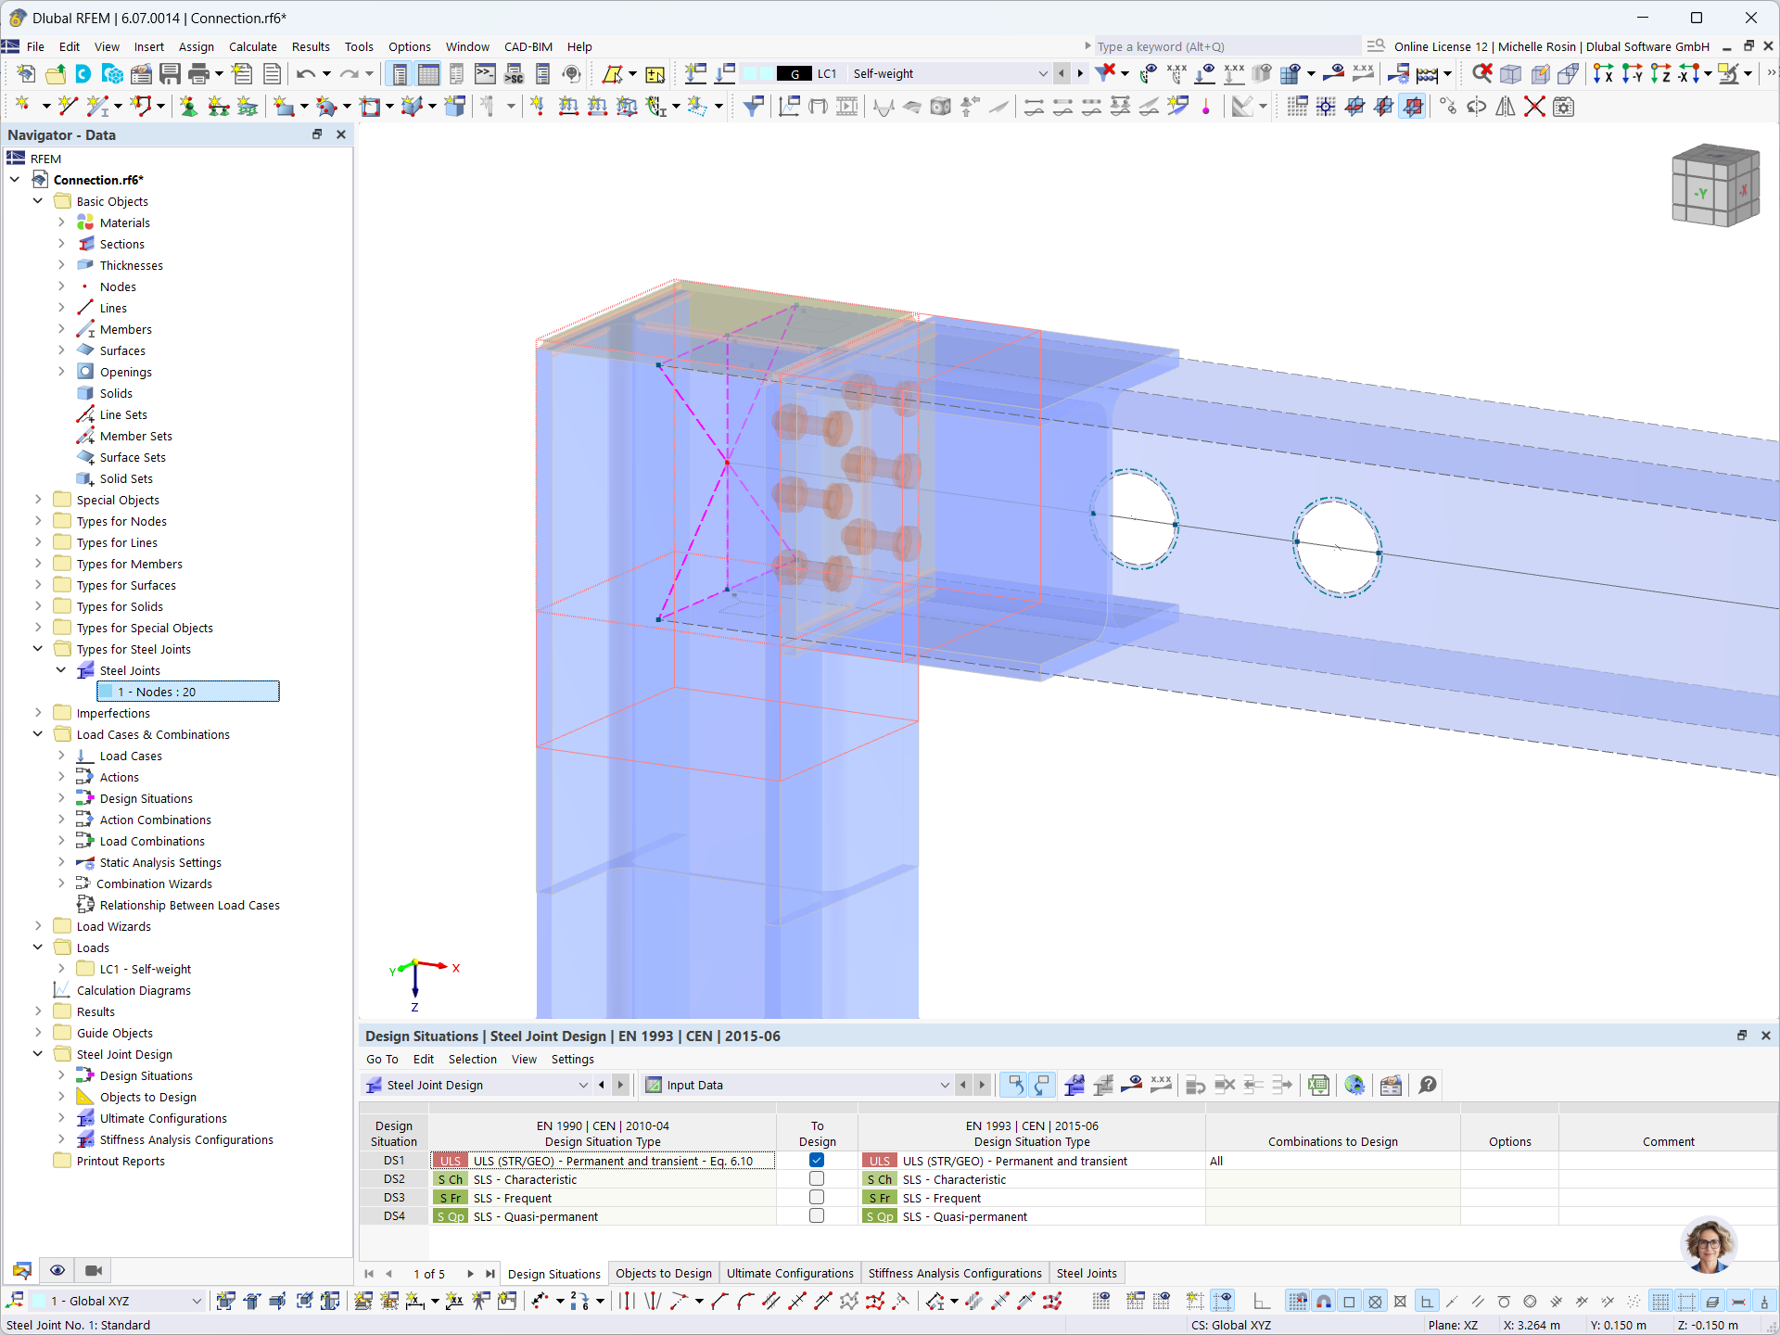Enable the DS2 To Design checkbox
Screen dimensions: 1780x1335
817,1179
